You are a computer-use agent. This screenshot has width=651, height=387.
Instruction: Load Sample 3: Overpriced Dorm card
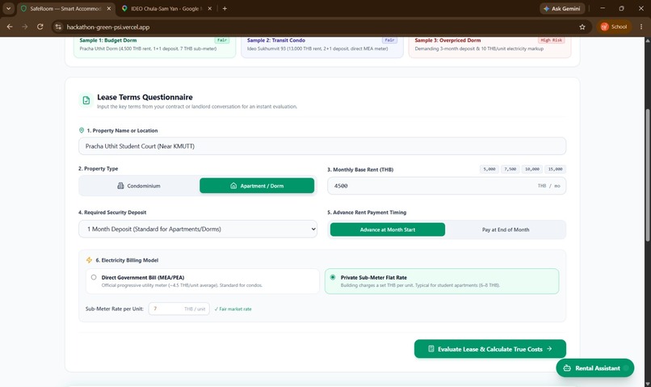pos(490,46)
